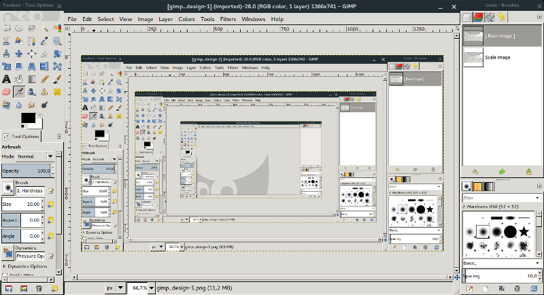Choose the Free Select lasso tool
The width and height of the screenshot is (544, 295).
[x=31, y=29]
